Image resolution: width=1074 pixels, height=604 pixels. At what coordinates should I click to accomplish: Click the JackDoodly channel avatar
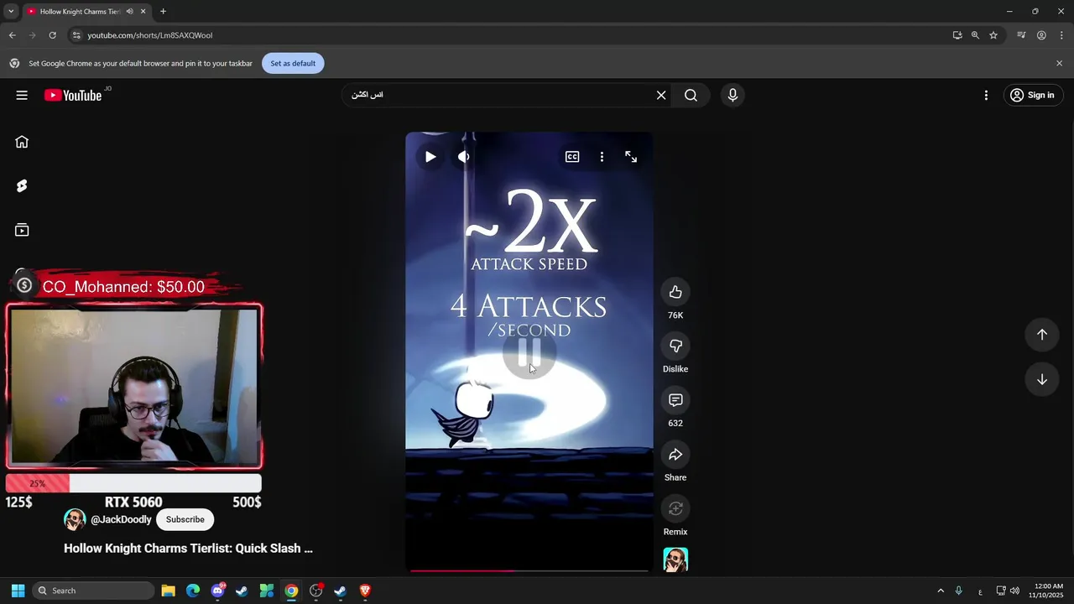[x=75, y=519]
